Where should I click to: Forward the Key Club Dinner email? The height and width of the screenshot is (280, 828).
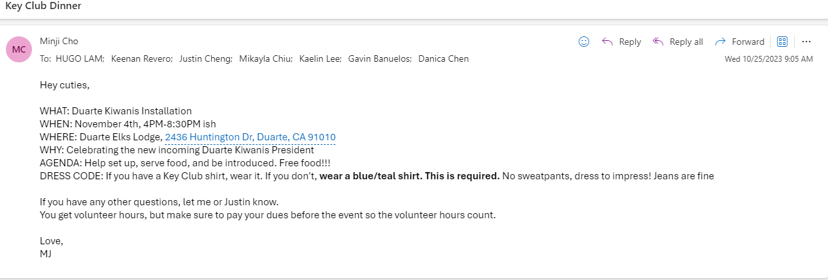click(739, 42)
